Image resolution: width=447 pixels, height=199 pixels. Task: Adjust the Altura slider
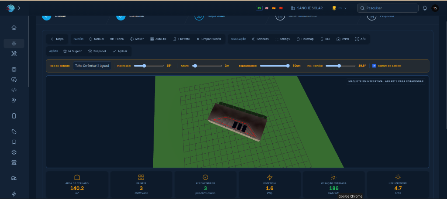[207, 66]
